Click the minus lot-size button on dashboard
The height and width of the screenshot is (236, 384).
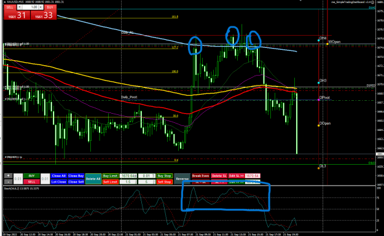8,182
